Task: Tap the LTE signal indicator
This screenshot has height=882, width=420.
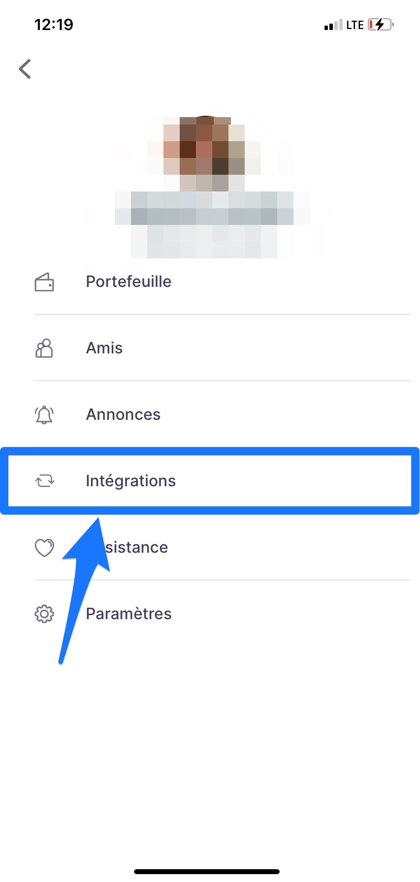Action: tap(355, 25)
